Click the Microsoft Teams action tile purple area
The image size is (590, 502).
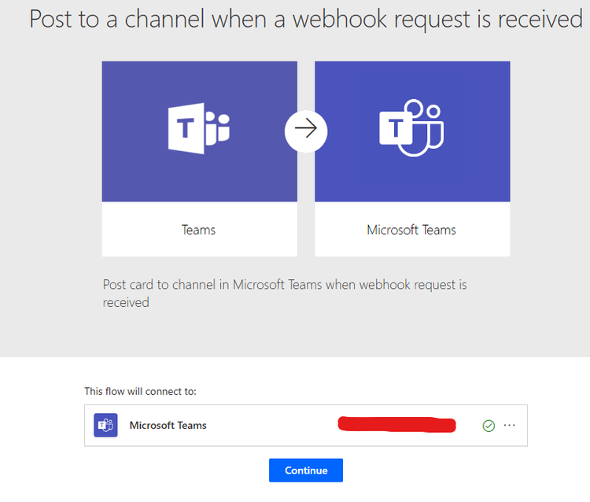pyautogui.click(x=412, y=131)
